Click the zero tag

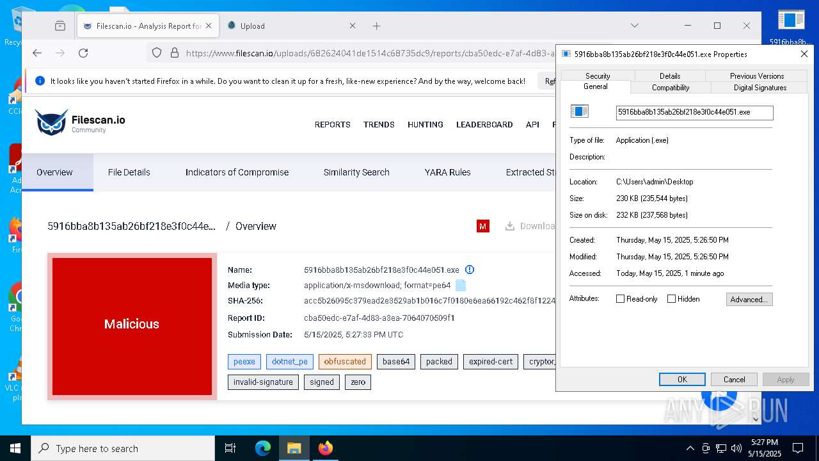(358, 382)
